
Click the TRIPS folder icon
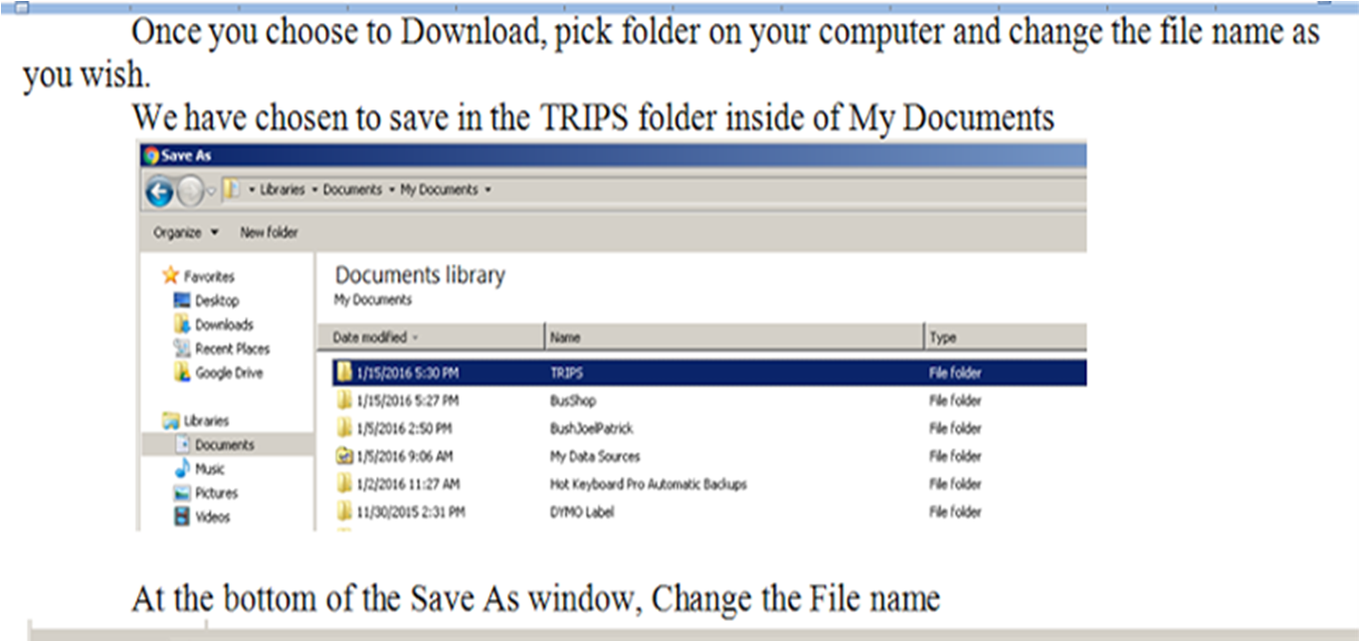(x=344, y=372)
